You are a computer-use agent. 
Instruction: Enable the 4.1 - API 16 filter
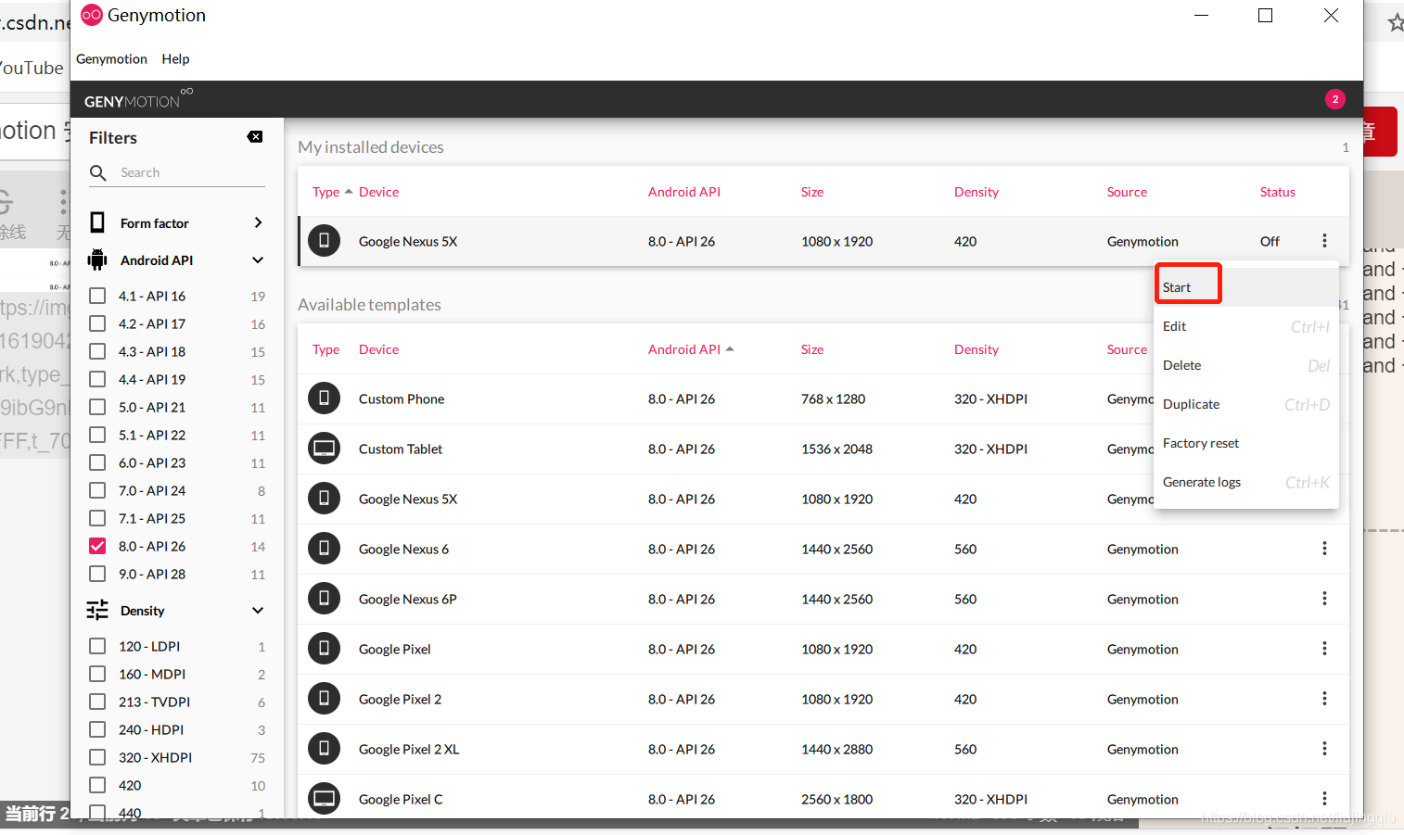pyautogui.click(x=97, y=296)
